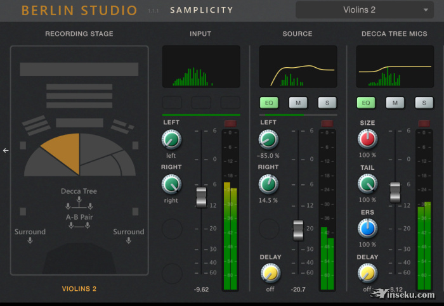Click the Input fader handle

pyautogui.click(x=201, y=197)
